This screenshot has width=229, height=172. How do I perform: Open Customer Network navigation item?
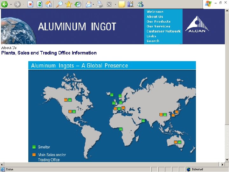click(164, 31)
